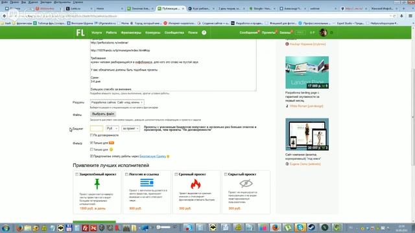
Task: Click the red flame urgent project icon
Action: 196,184
